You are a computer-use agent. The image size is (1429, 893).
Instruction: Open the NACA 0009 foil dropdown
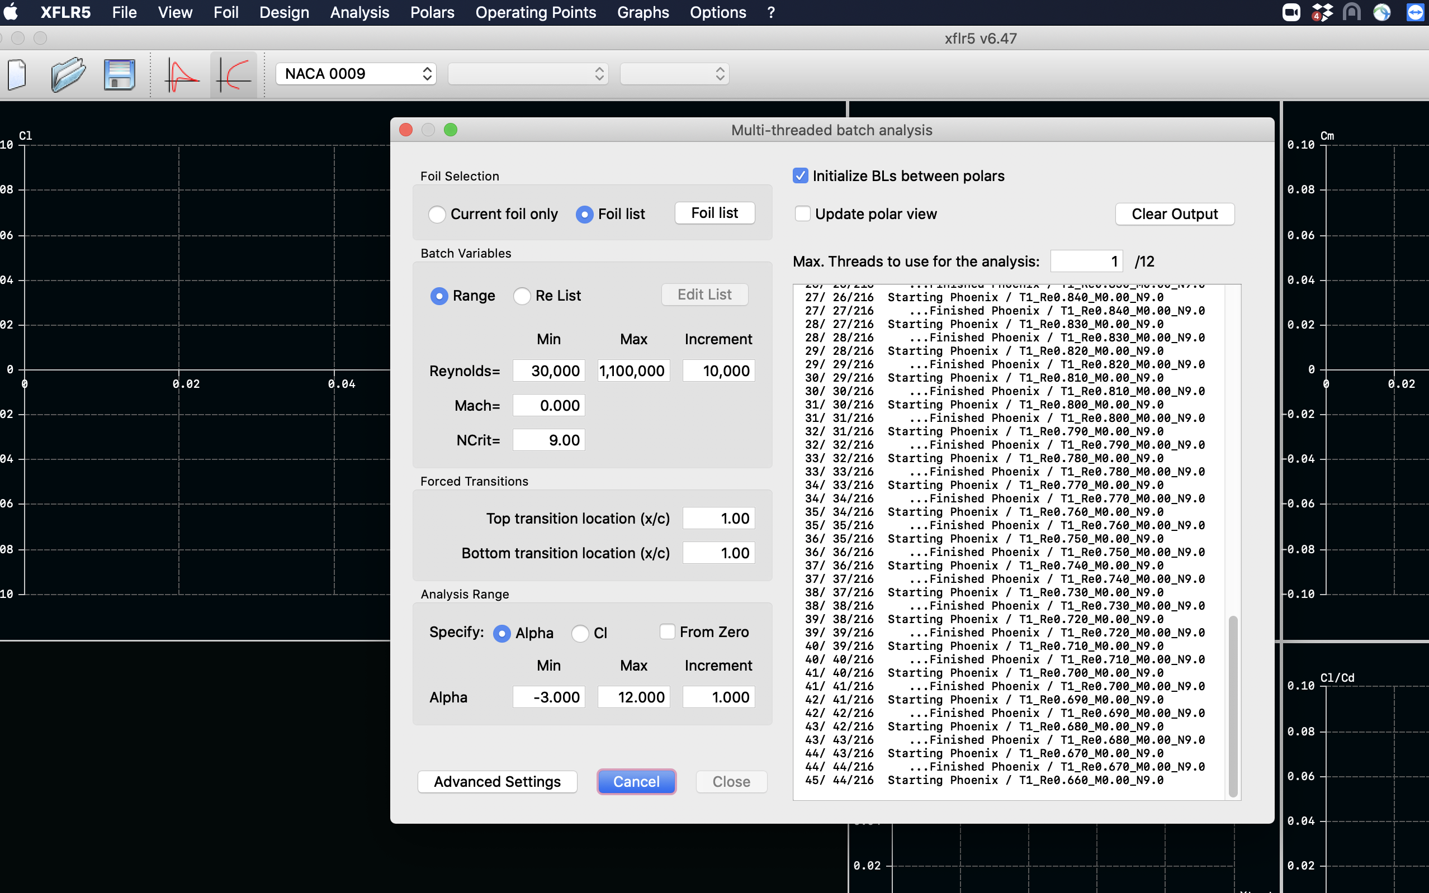coord(356,74)
